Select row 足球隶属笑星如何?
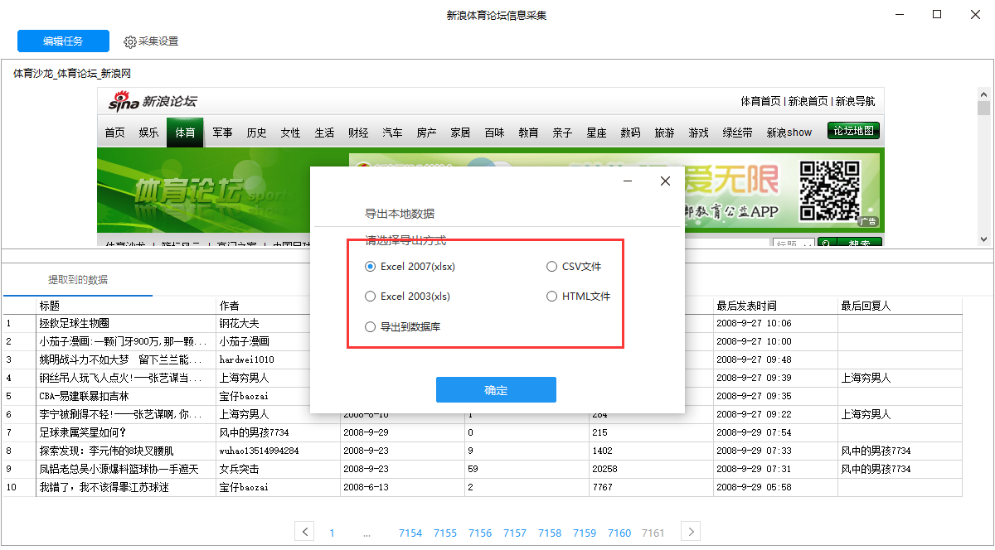 tap(483, 432)
